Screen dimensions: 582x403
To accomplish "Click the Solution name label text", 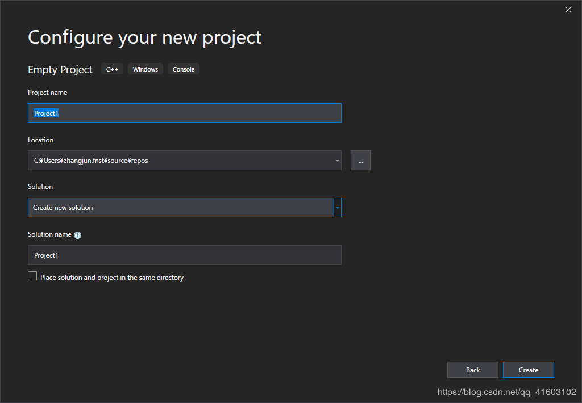I will (49, 234).
